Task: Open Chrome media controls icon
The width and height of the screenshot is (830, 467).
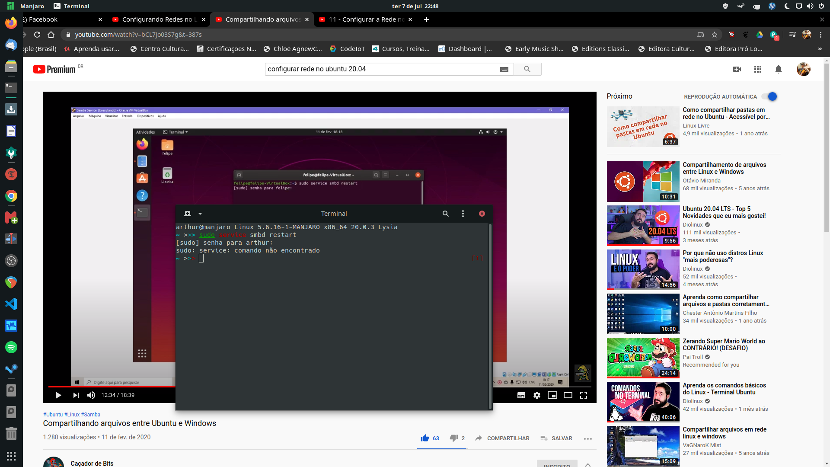Action: (x=792, y=35)
